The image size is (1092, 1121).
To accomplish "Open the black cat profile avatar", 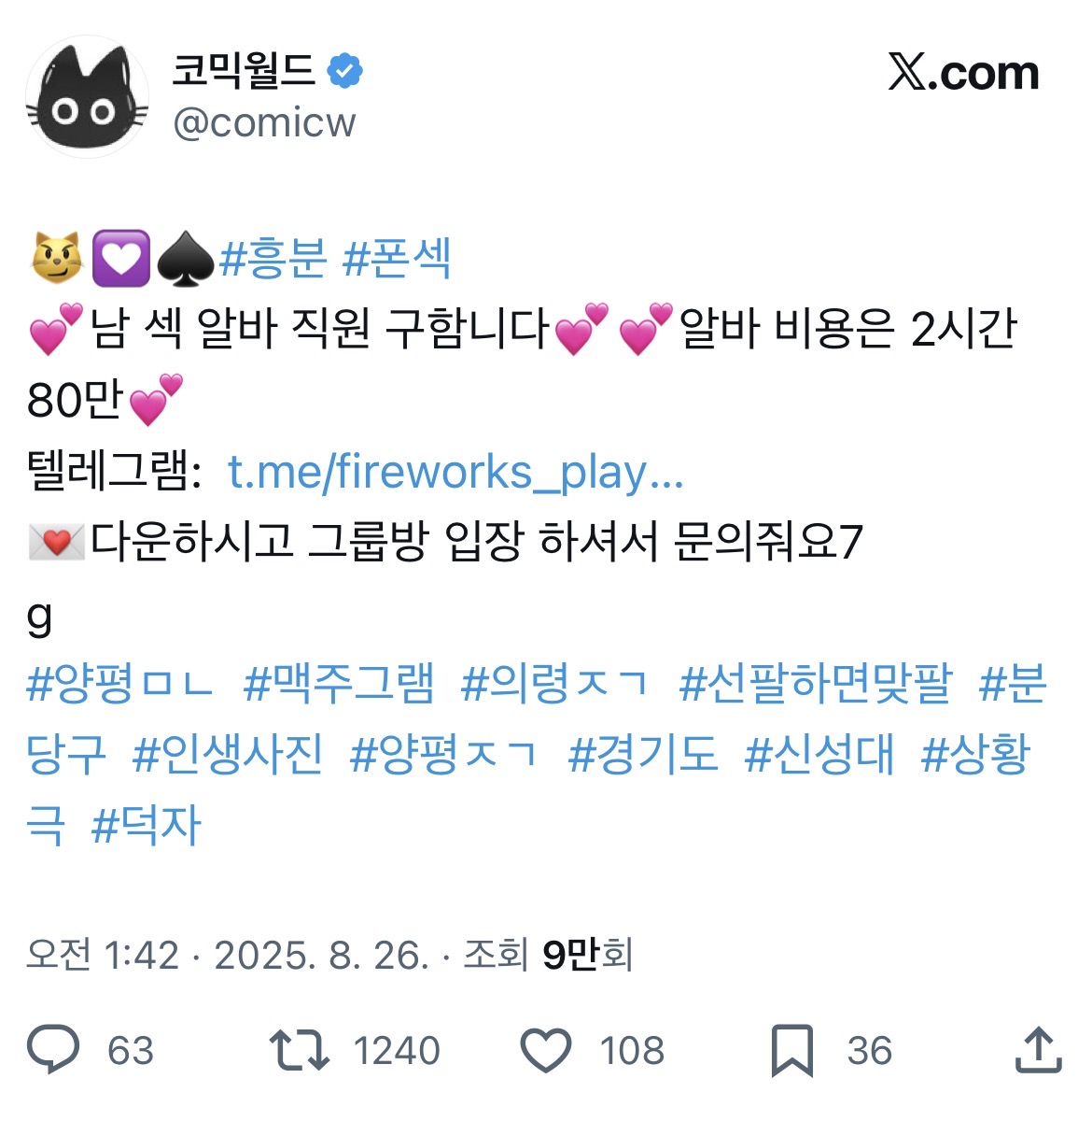I will point(87,97).
